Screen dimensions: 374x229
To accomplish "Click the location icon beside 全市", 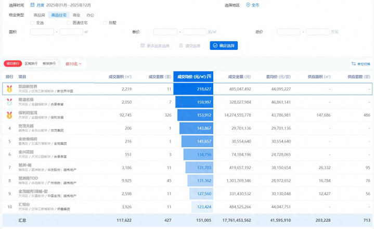I will pyautogui.click(x=248, y=5).
